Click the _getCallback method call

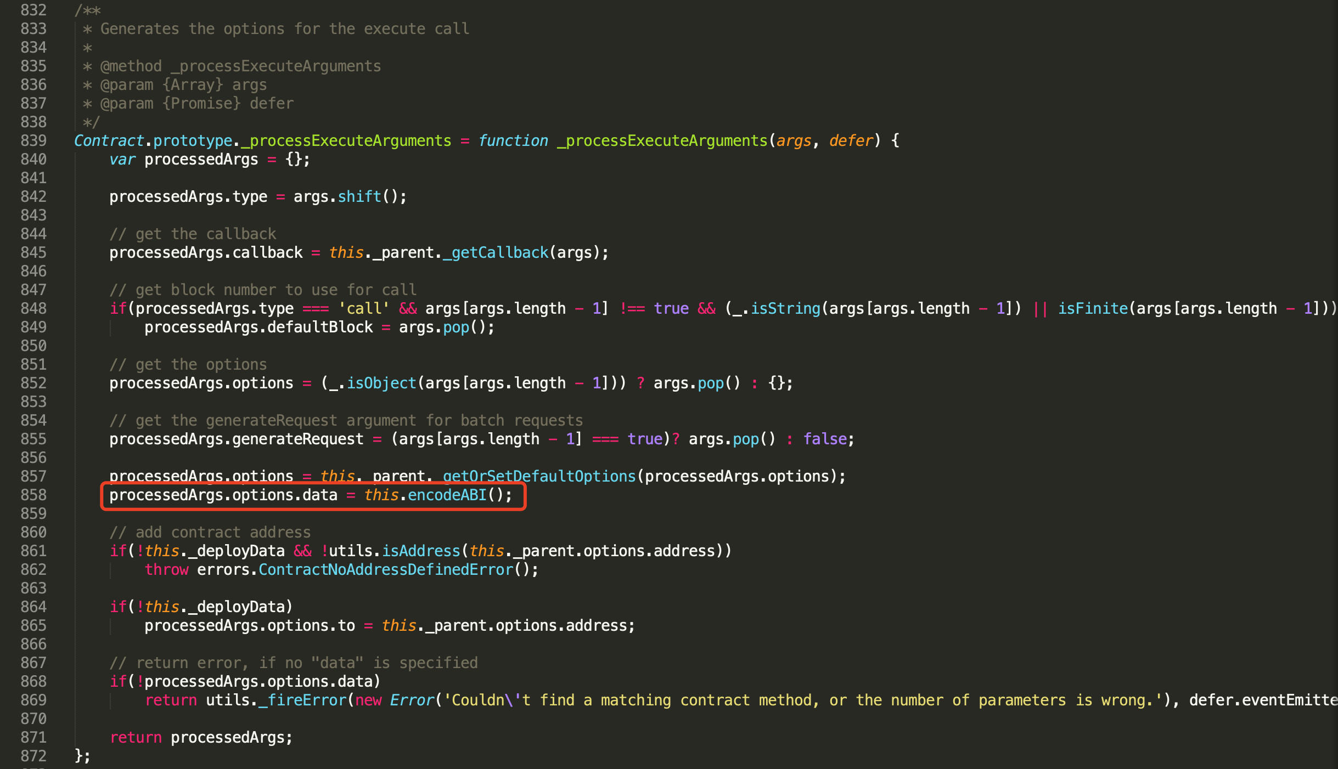click(x=495, y=252)
